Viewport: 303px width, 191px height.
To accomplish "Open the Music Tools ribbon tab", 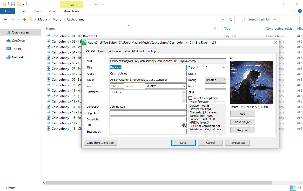I will click(71, 11).
